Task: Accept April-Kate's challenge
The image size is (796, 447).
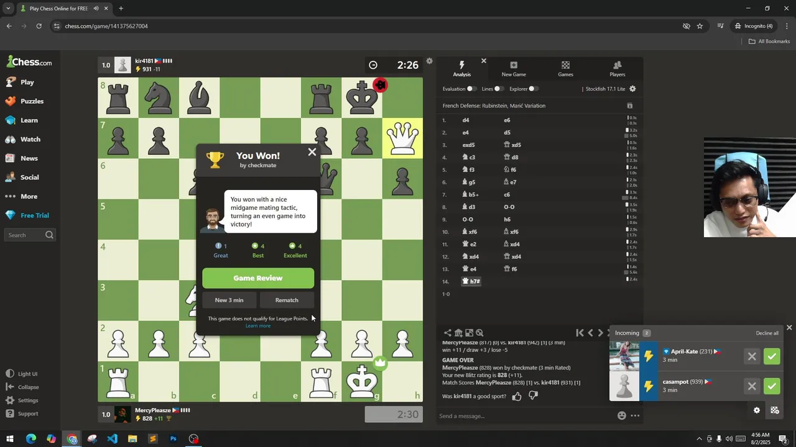Action: tap(772, 356)
